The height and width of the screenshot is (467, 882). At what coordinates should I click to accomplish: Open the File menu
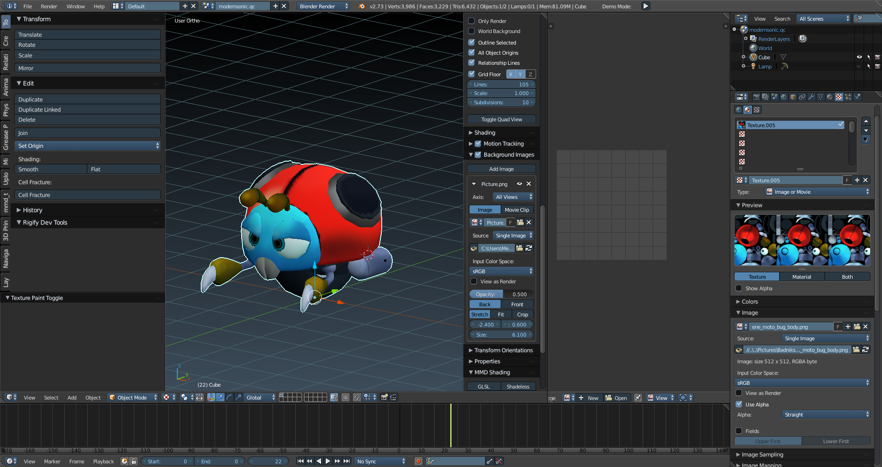[28, 6]
